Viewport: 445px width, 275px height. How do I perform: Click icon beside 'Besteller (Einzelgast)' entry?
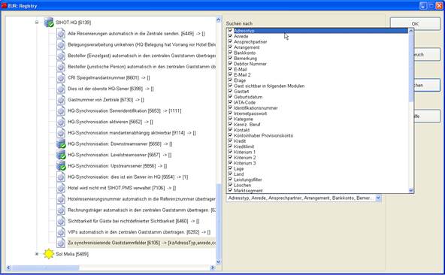tap(61, 56)
